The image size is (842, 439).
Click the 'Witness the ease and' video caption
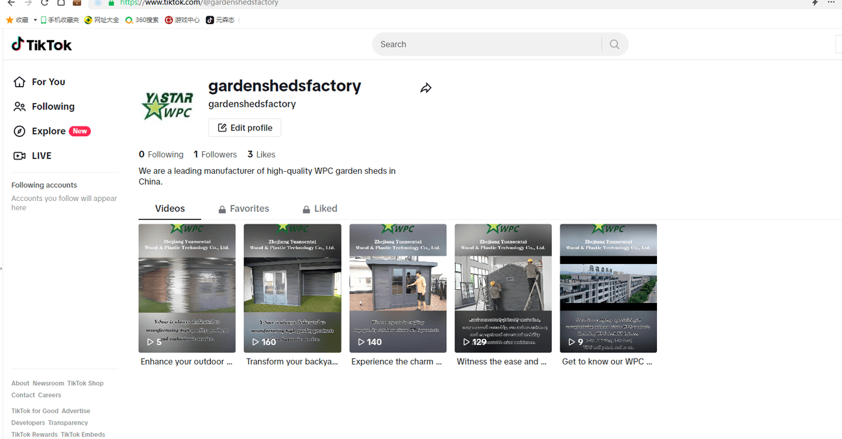click(502, 362)
